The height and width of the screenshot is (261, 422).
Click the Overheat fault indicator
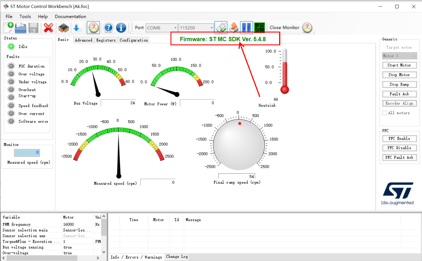(x=11, y=90)
